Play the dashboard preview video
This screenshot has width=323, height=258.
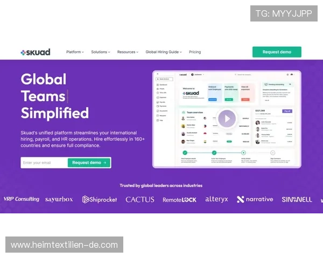tap(227, 119)
